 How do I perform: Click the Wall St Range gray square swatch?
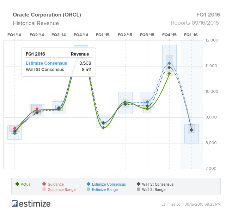pyautogui.click(x=139, y=189)
